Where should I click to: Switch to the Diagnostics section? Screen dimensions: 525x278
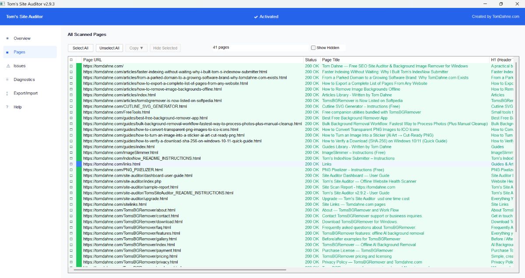tap(24, 79)
